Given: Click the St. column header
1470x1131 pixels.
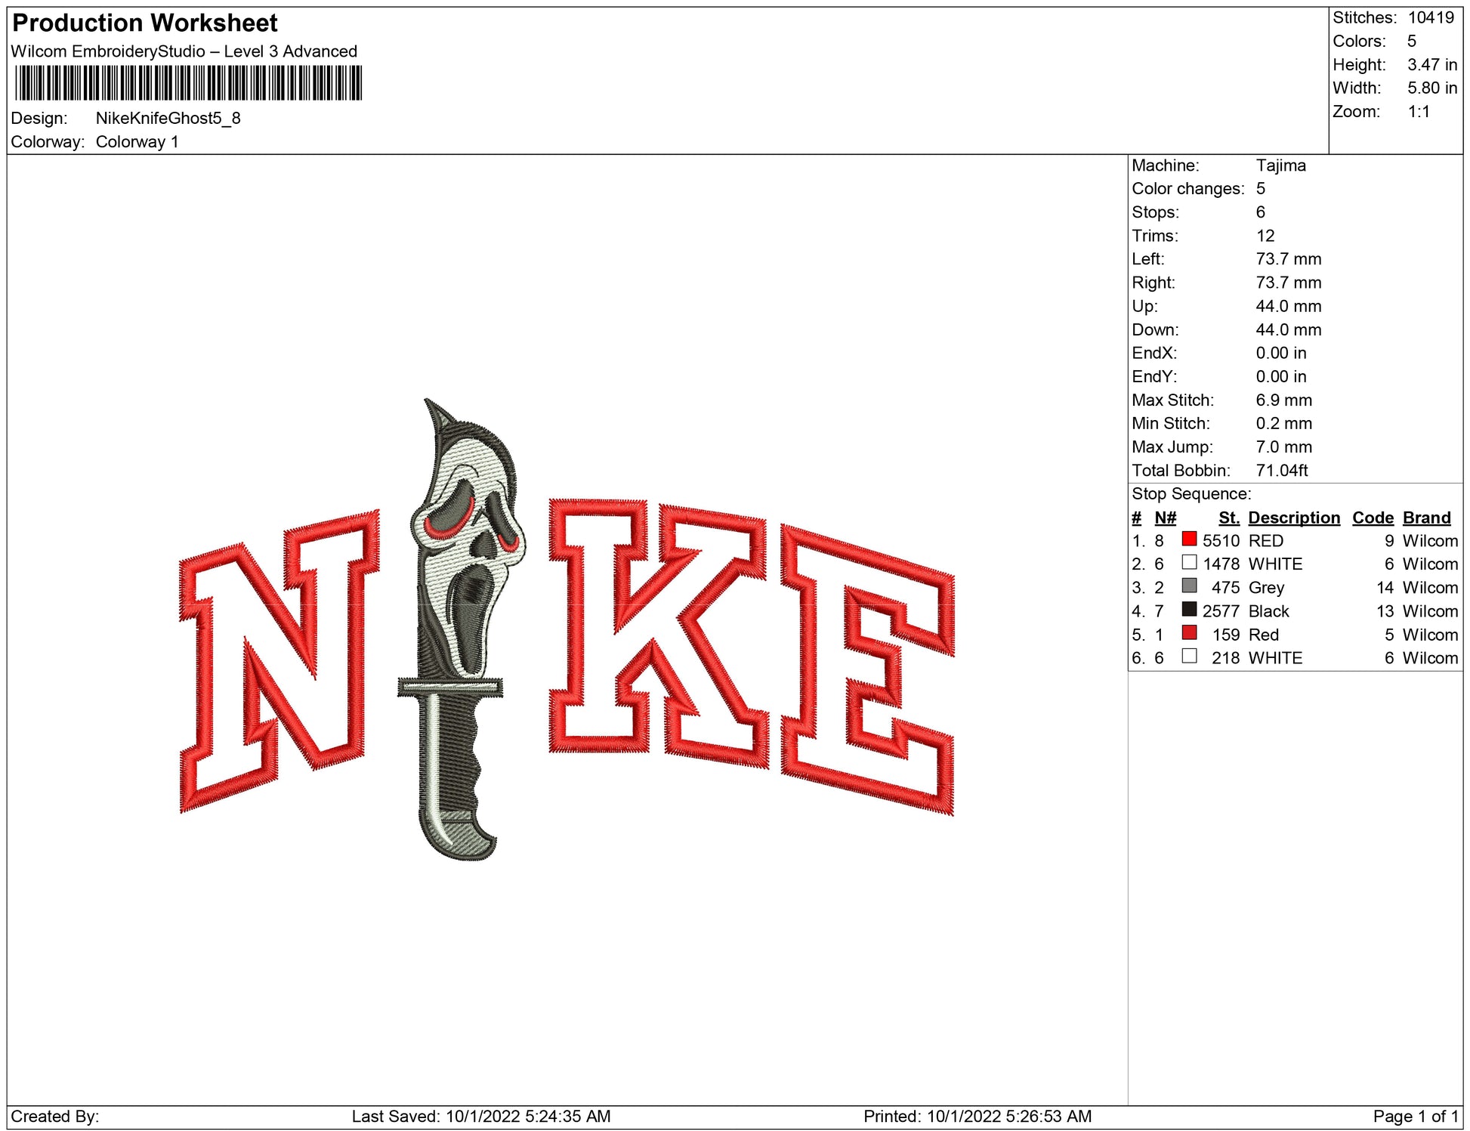Looking at the screenshot, I should click(x=1228, y=518).
